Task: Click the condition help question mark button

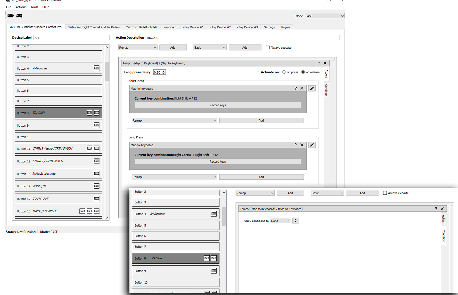Action: [x=295, y=221]
